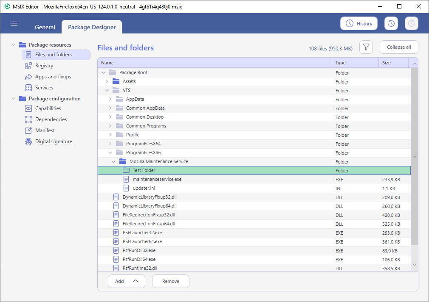Click the updater.ini file icon
The width and height of the screenshot is (429, 302).
tap(126, 188)
